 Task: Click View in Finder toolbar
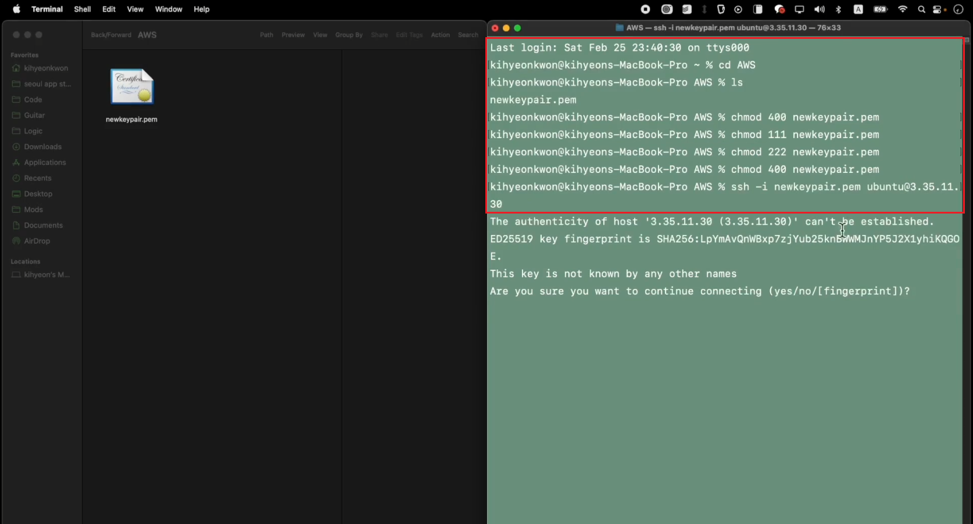(x=320, y=35)
